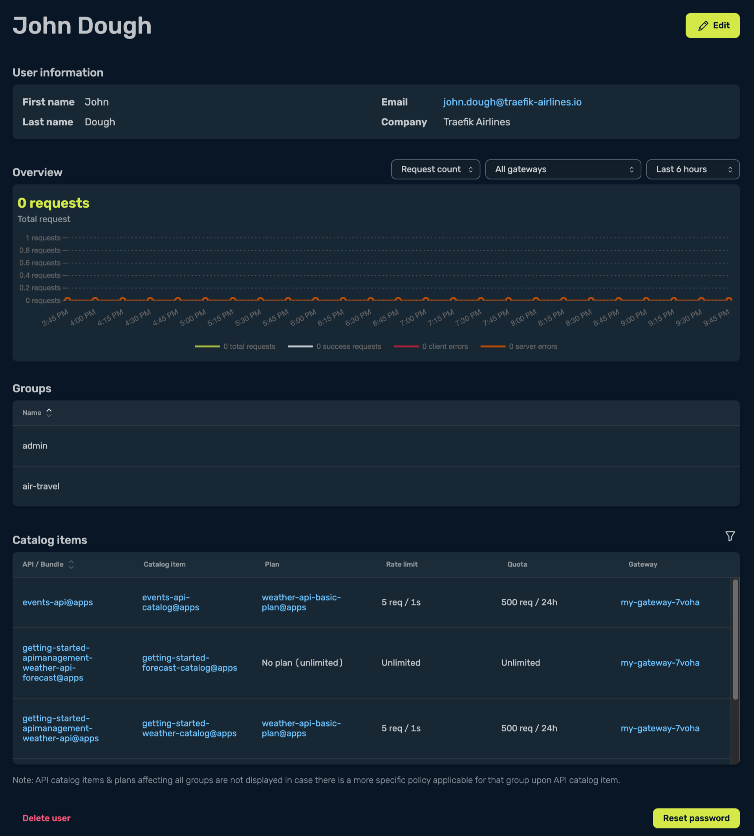
Task: Click Unlimited rate limit in forecast row
Action: click(x=401, y=663)
